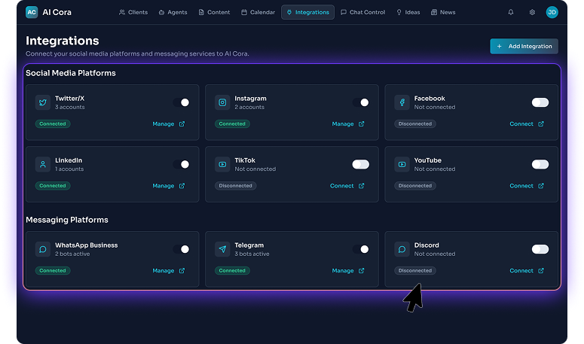Click the Add Integration button
Viewport: 584px width, 344px height.
click(524, 46)
